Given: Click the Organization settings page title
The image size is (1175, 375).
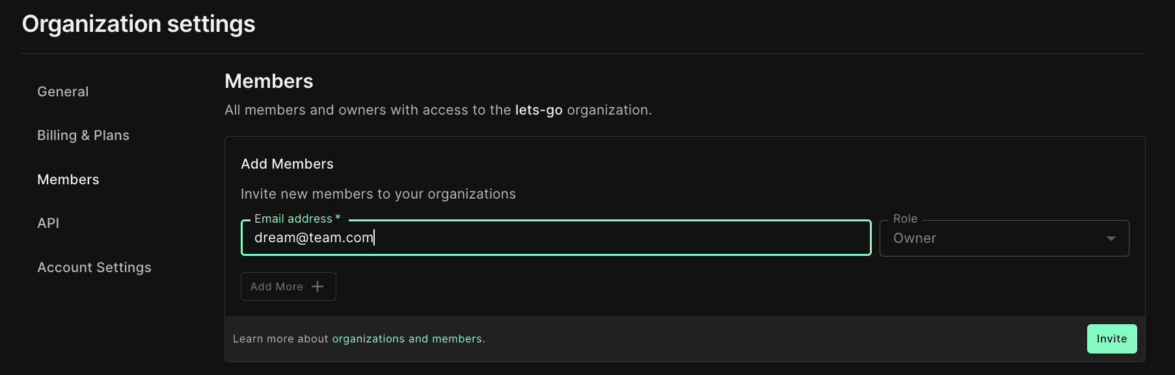Looking at the screenshot, I should tap(139, 24).
